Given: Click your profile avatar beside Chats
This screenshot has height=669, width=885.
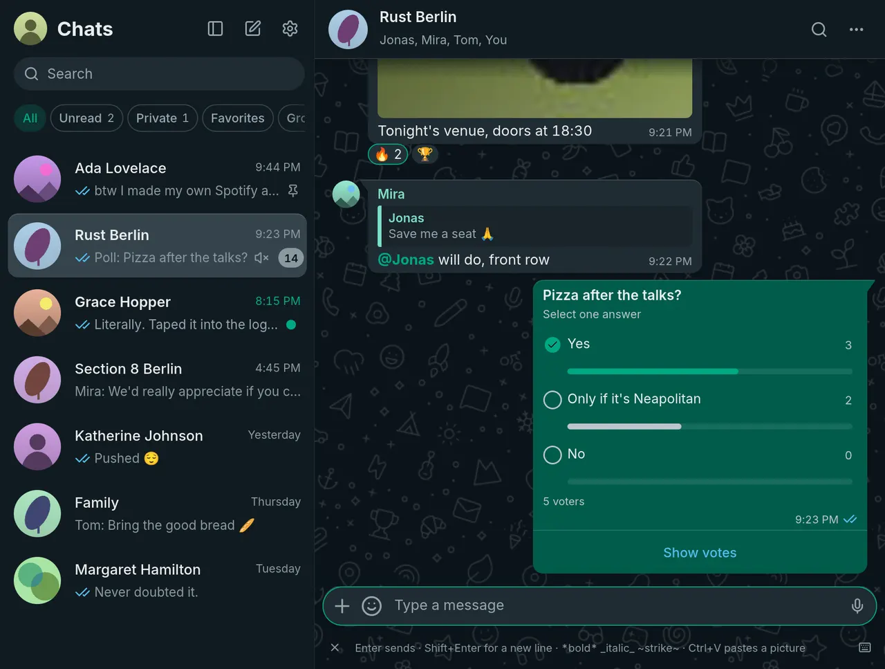Looking at the screenshot, I should pos(30,28).
